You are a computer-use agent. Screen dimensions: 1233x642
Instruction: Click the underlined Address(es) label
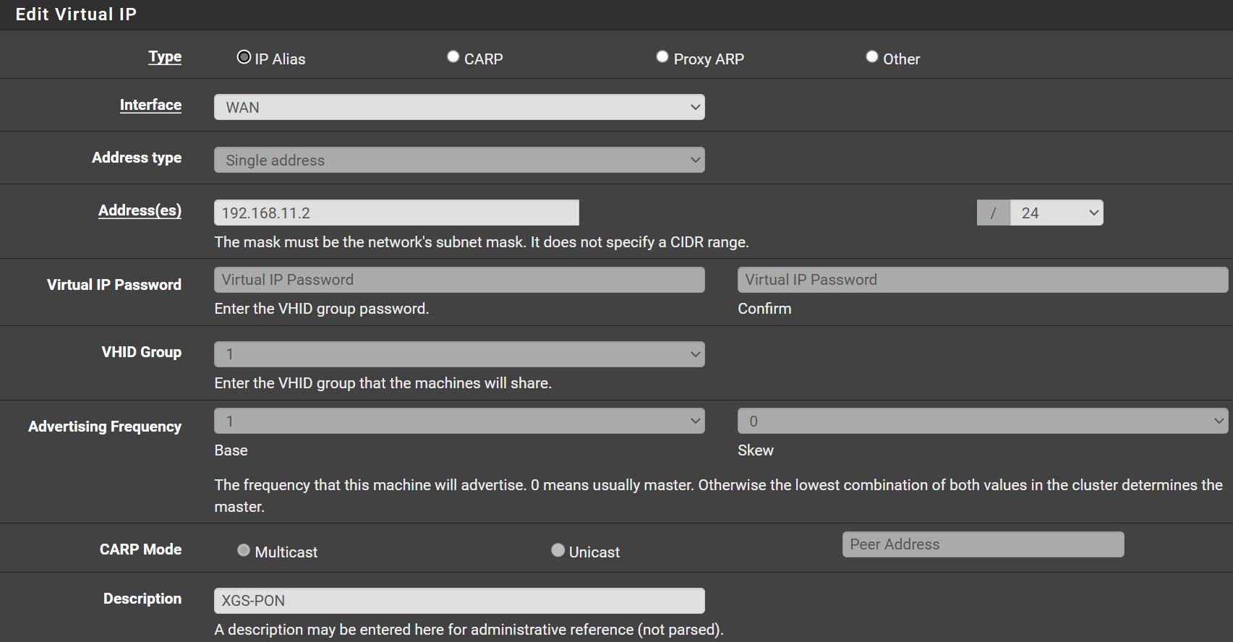[140, 210]
